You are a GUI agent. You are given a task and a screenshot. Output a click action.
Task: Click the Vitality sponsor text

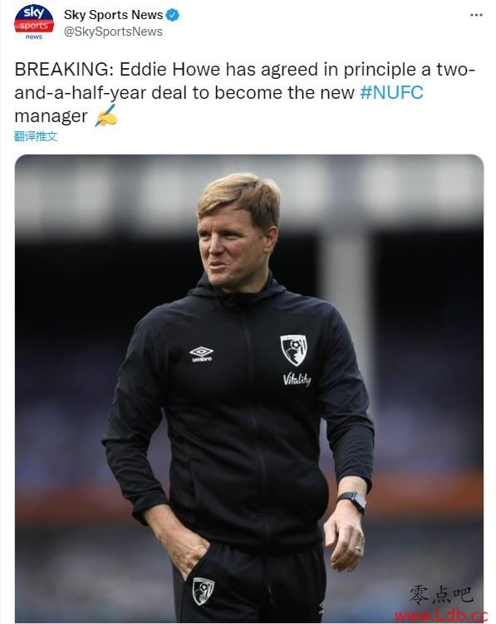point(297,379)
